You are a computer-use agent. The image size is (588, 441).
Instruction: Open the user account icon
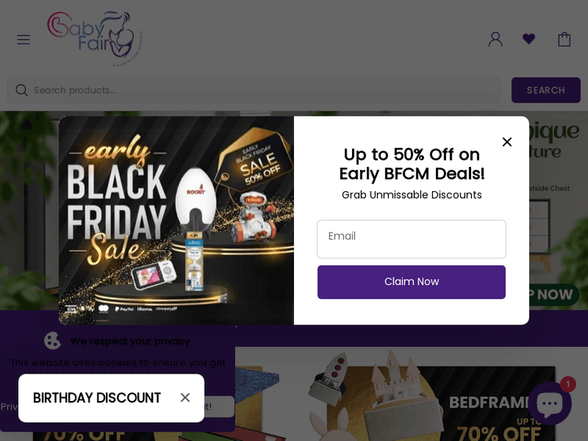pyautogui.click(x=495, y=39)
